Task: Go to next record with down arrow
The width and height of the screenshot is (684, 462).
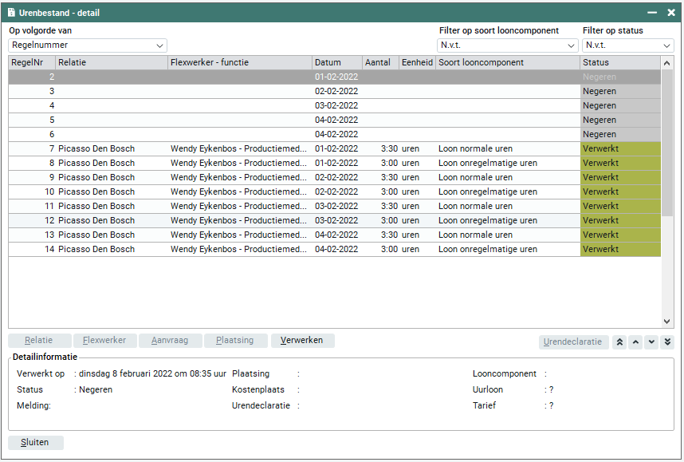Action: pos(651,342)
